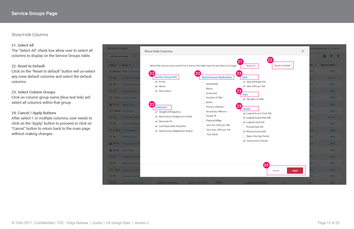The image size is (354, 229).
Task: Check the Select All checkbox
Action: 244,66
